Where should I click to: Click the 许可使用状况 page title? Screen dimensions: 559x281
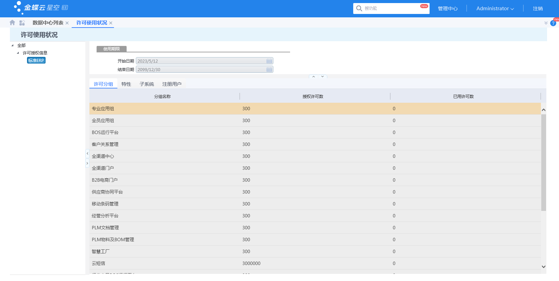pyautogui.click(x=39, y=35)
